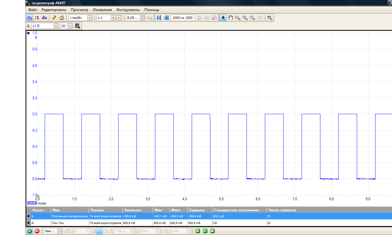
Task: Select the hand pan tool
Action: (x=231, y=18)
